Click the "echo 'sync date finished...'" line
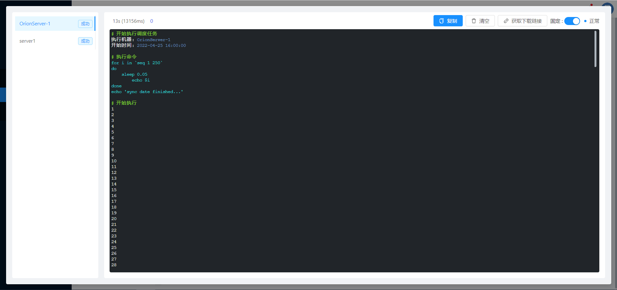 point(147,92)
